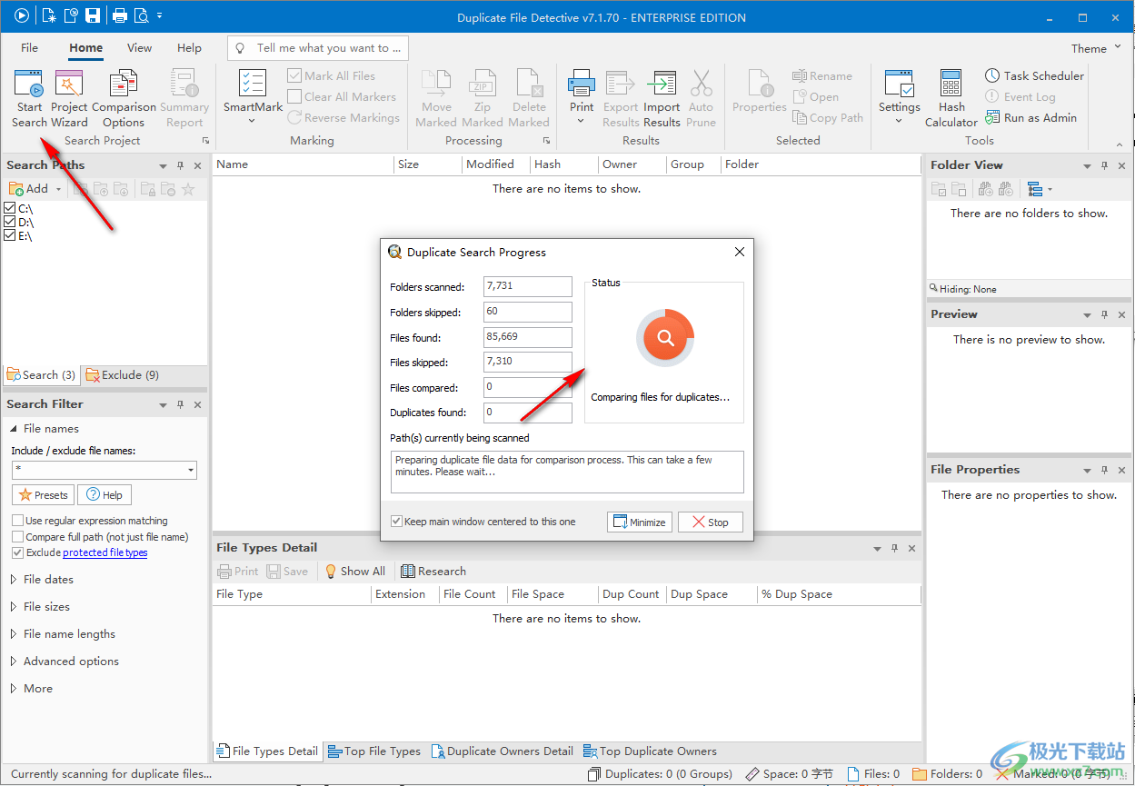Uncheck the E:\ search path

(x=10, y=235)
